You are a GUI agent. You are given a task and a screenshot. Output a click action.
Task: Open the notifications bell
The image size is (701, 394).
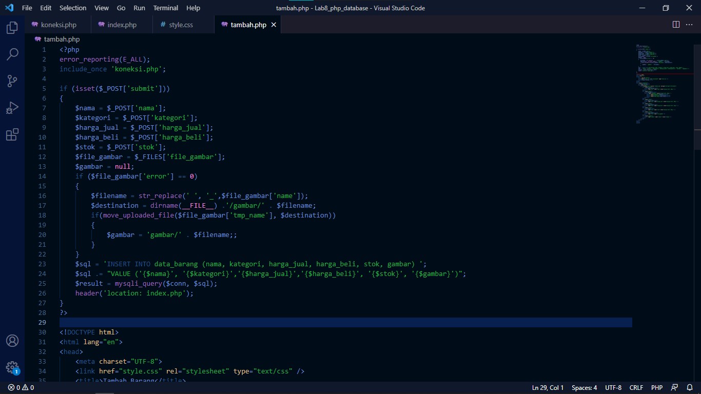[x=690, y=387]
